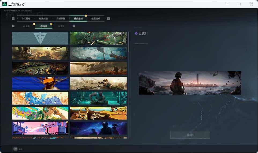Click the 使用中 in-use button

pyautogui.click(x=190, y=135)
